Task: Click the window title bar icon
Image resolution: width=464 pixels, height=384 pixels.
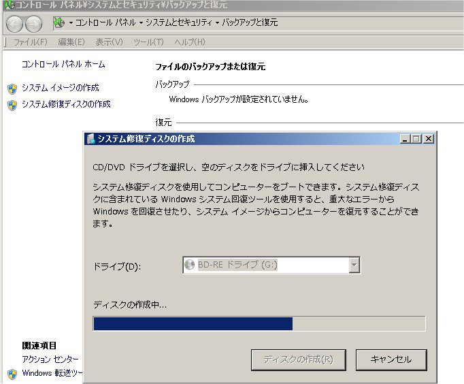Action: click(10, 5)
